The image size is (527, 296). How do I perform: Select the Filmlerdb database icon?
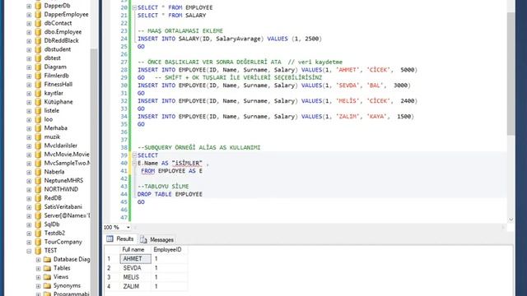coord(38,76)
